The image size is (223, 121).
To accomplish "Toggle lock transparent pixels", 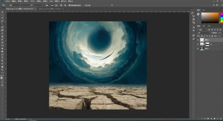I will pos(202,36).
